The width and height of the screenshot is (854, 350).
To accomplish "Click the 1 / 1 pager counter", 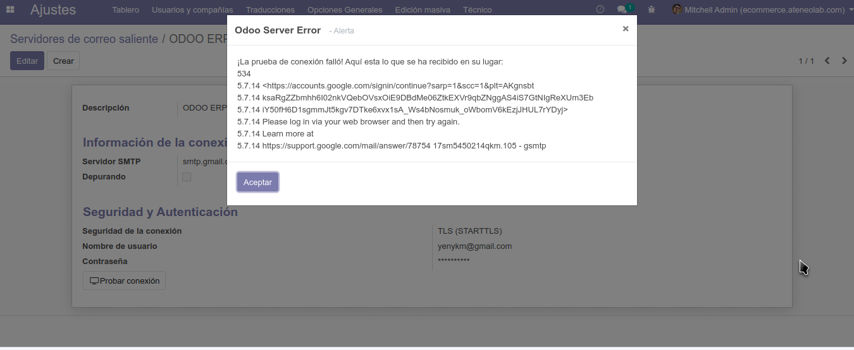I will coord(807,61).
